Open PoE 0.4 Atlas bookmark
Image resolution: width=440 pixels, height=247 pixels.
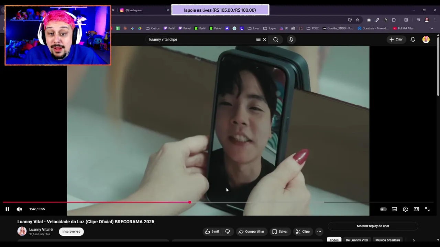[x=403, y=28]
